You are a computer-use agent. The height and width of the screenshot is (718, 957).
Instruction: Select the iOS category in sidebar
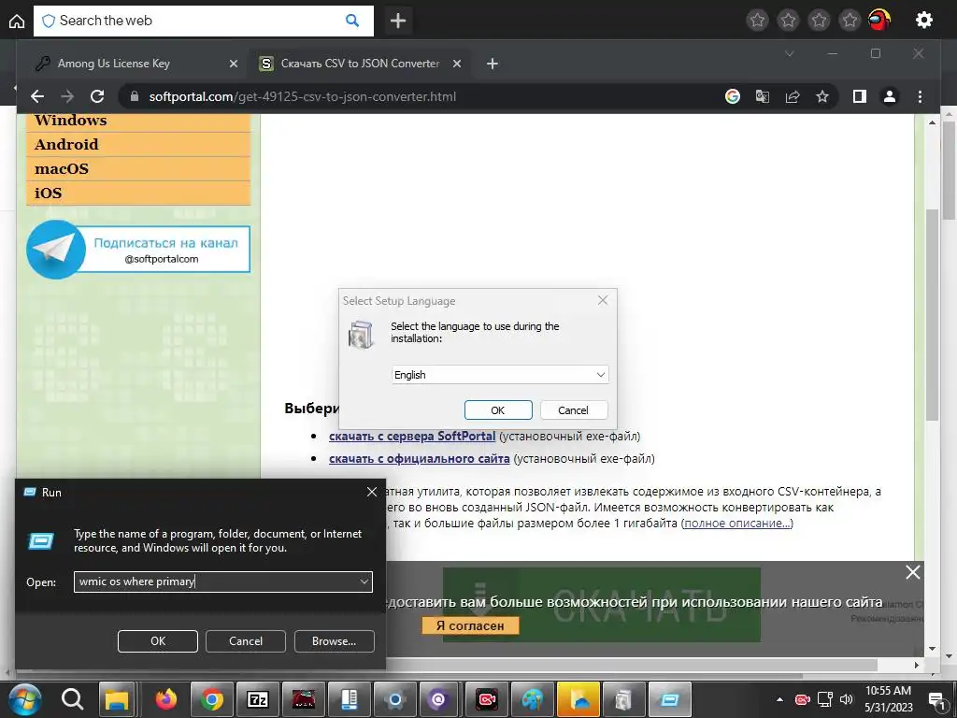pyautogui.click(x=138, y=194)
